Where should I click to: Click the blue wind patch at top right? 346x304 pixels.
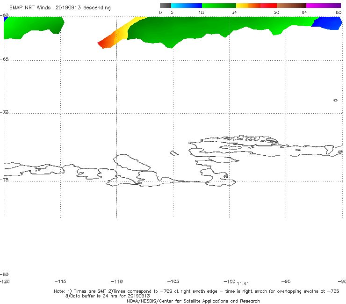point(328,23)
